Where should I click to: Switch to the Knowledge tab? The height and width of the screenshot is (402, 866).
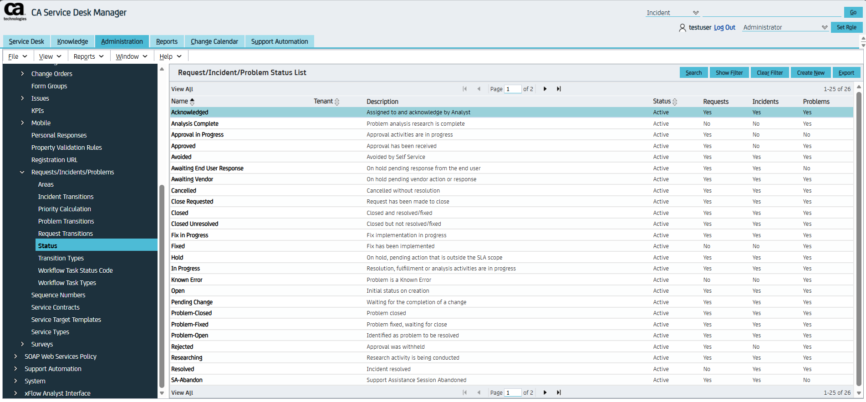[72, 41]
